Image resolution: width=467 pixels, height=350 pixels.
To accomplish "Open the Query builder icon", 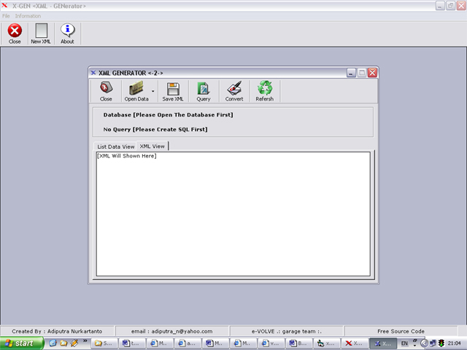I will (204, 90).
